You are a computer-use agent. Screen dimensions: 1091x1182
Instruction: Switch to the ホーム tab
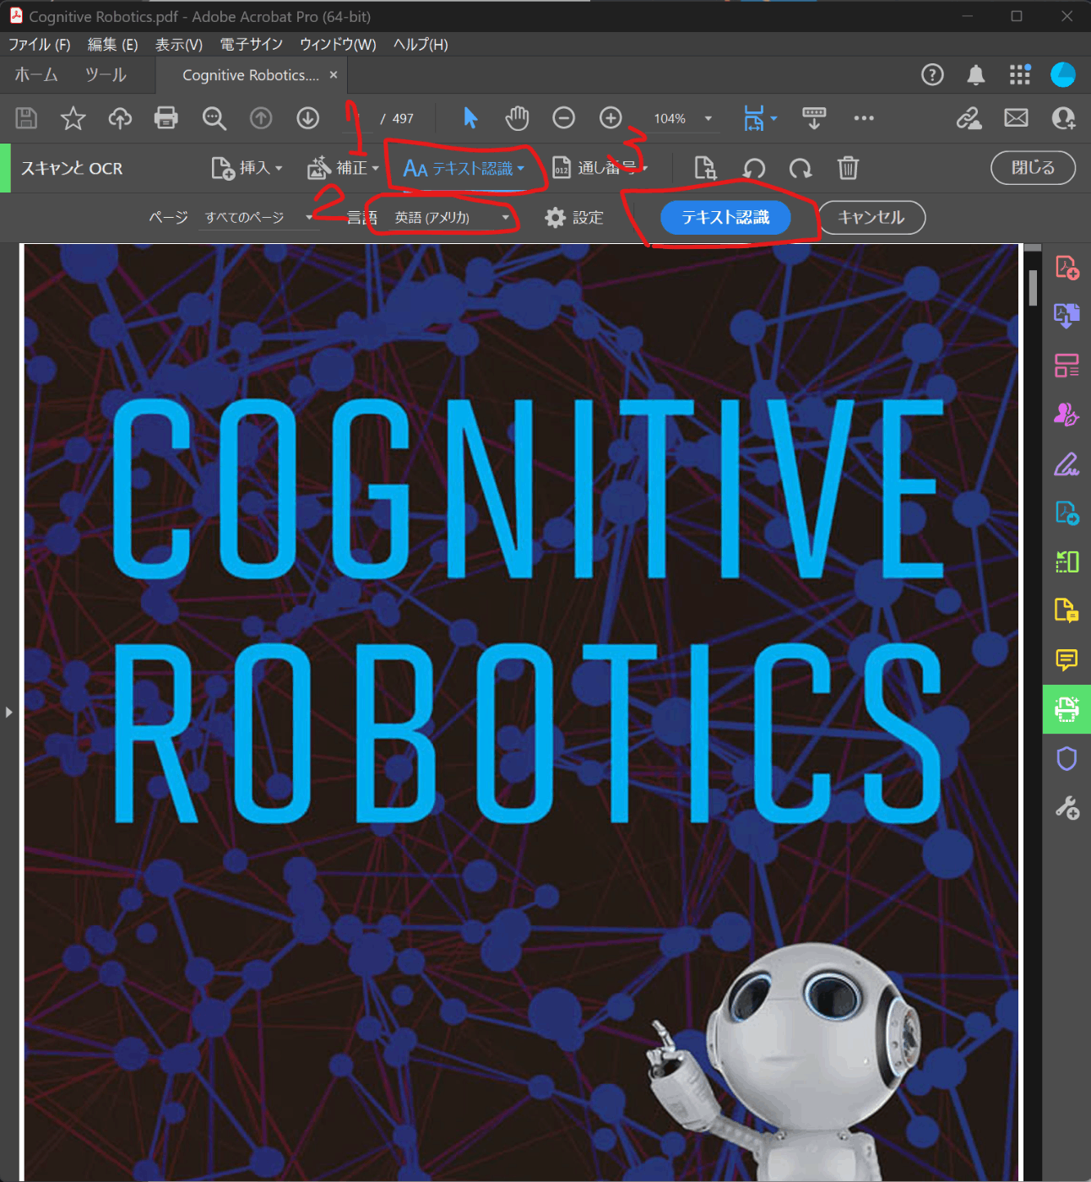pyautogui.click(x=36, y=75)
